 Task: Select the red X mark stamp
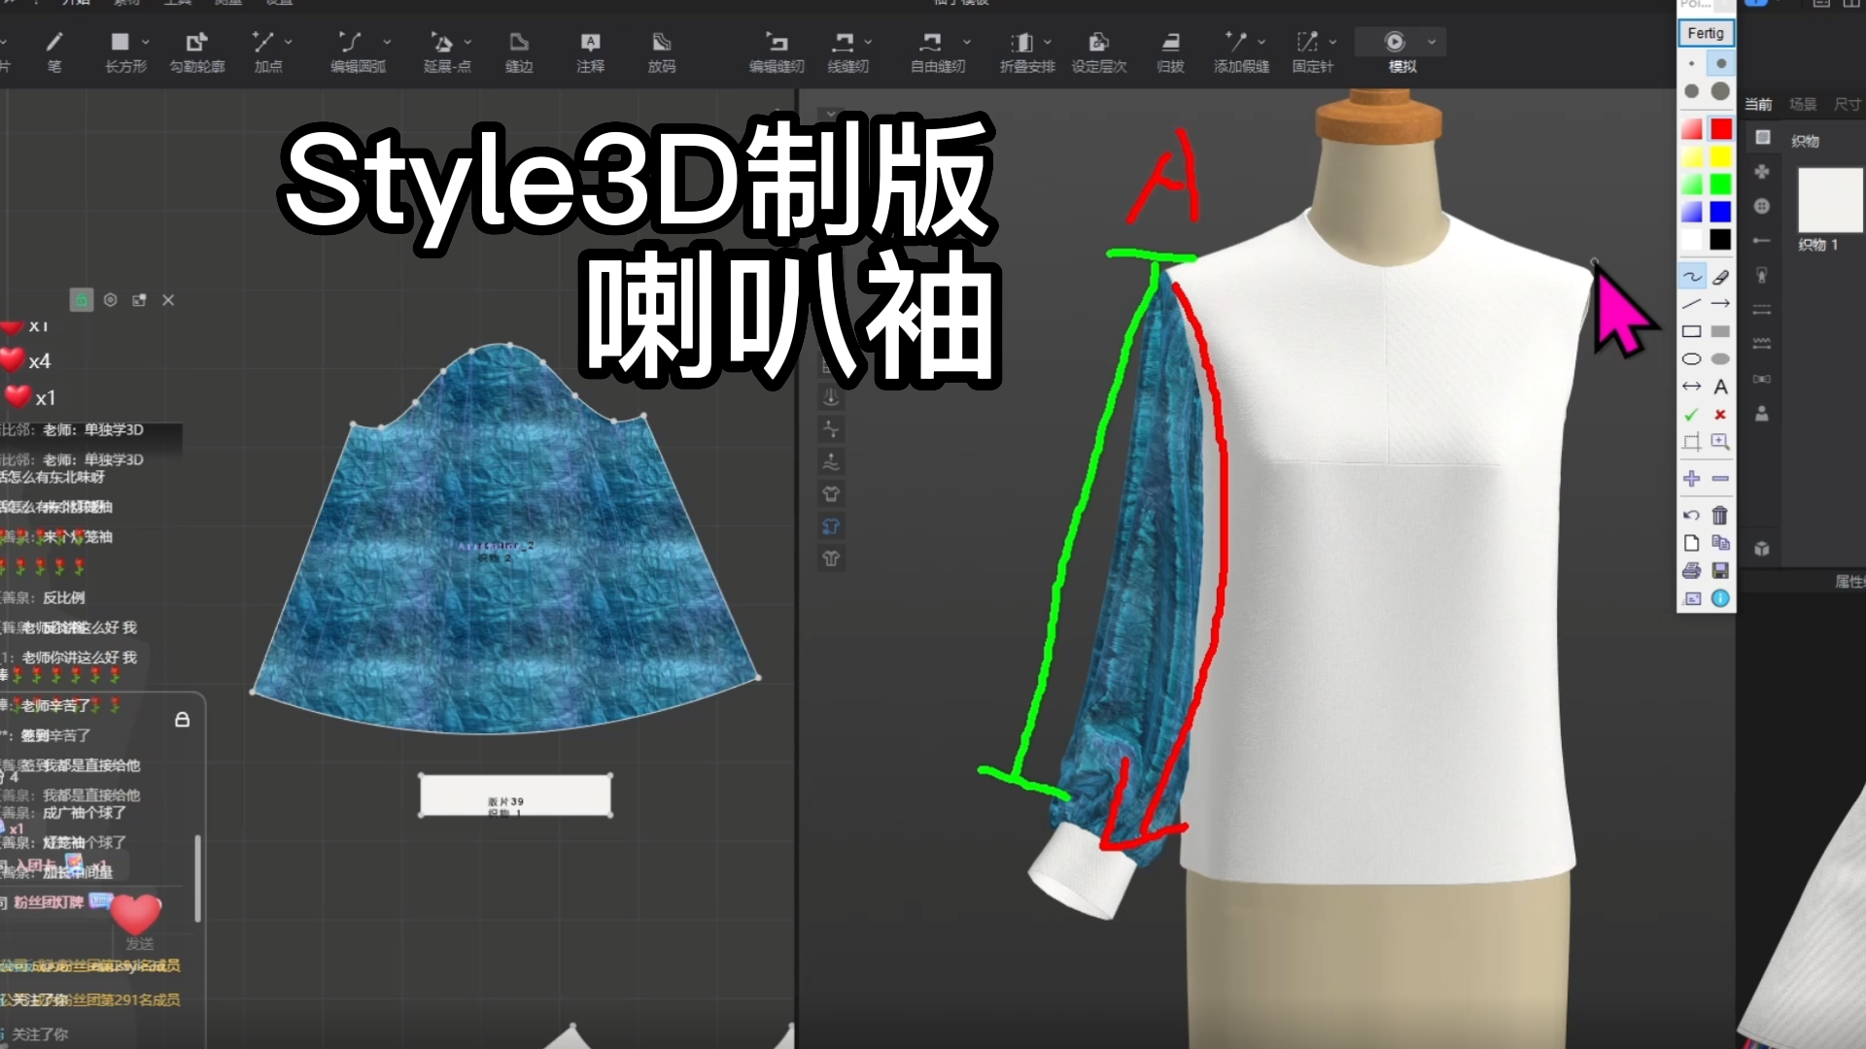pos(1720,415)
